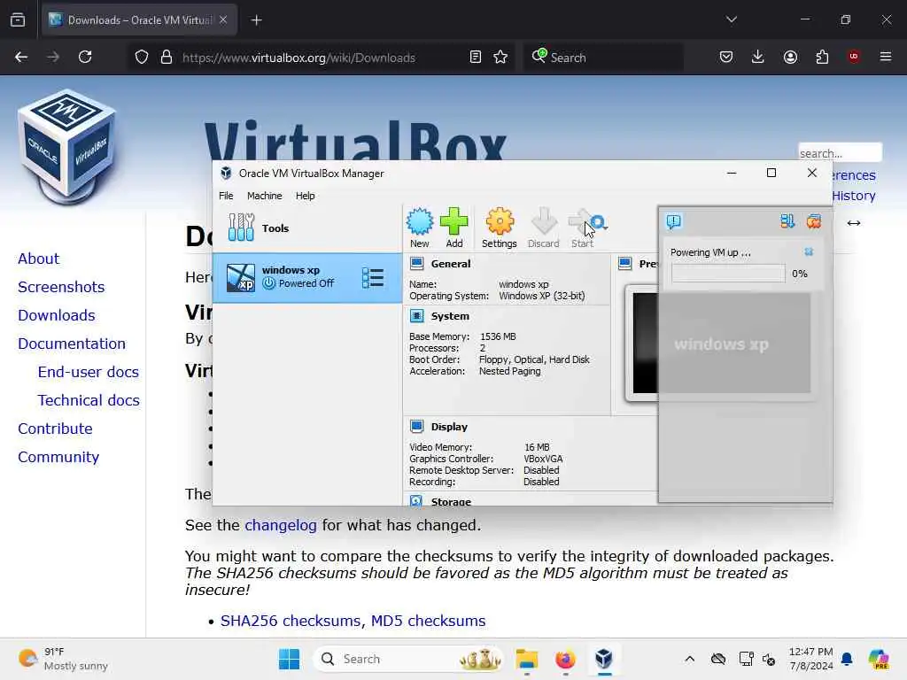The height and width of the screenshot is (680, 907).
Task: Click the History link on the webpage
Action: point(854,196)
